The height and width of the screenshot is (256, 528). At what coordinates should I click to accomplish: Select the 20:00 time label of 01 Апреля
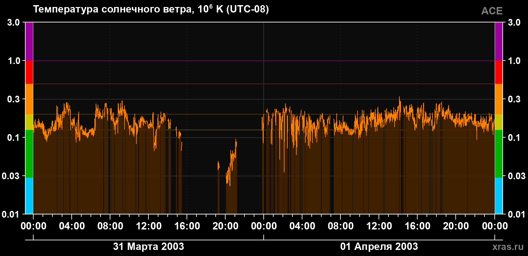pyautogui.click(x=456, y=226)
